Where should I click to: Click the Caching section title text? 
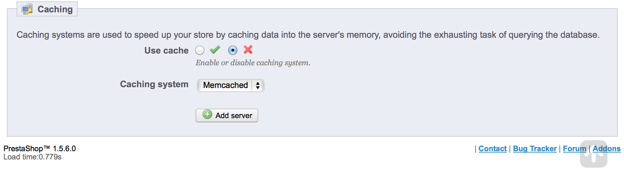point(55,9)
